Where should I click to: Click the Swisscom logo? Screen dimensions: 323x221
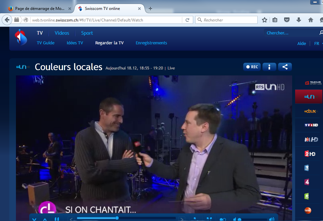pyautogui.click(x=21, y=37)
